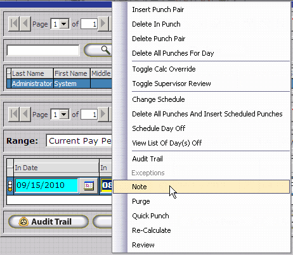This screenshot has width=293, height=255.
Task: Choose Quick Punch from context menu
Action: coord(150,216)
